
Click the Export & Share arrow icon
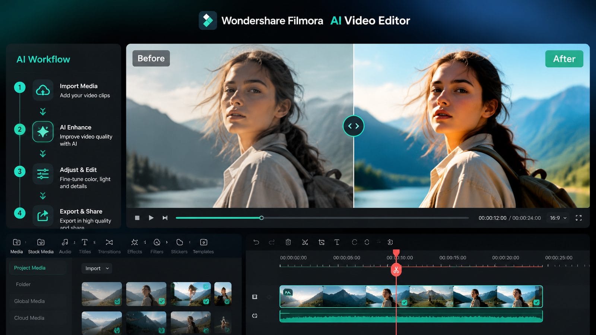pos(43,216)
